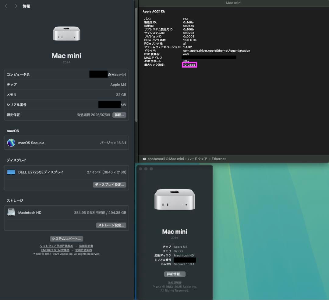Open warranty details with 詳細... button
This screenshot has height=300, width=329.
(119, 115)
